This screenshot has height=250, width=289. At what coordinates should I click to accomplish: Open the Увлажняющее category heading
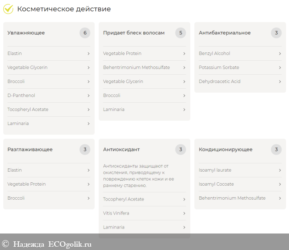(26, 33)
